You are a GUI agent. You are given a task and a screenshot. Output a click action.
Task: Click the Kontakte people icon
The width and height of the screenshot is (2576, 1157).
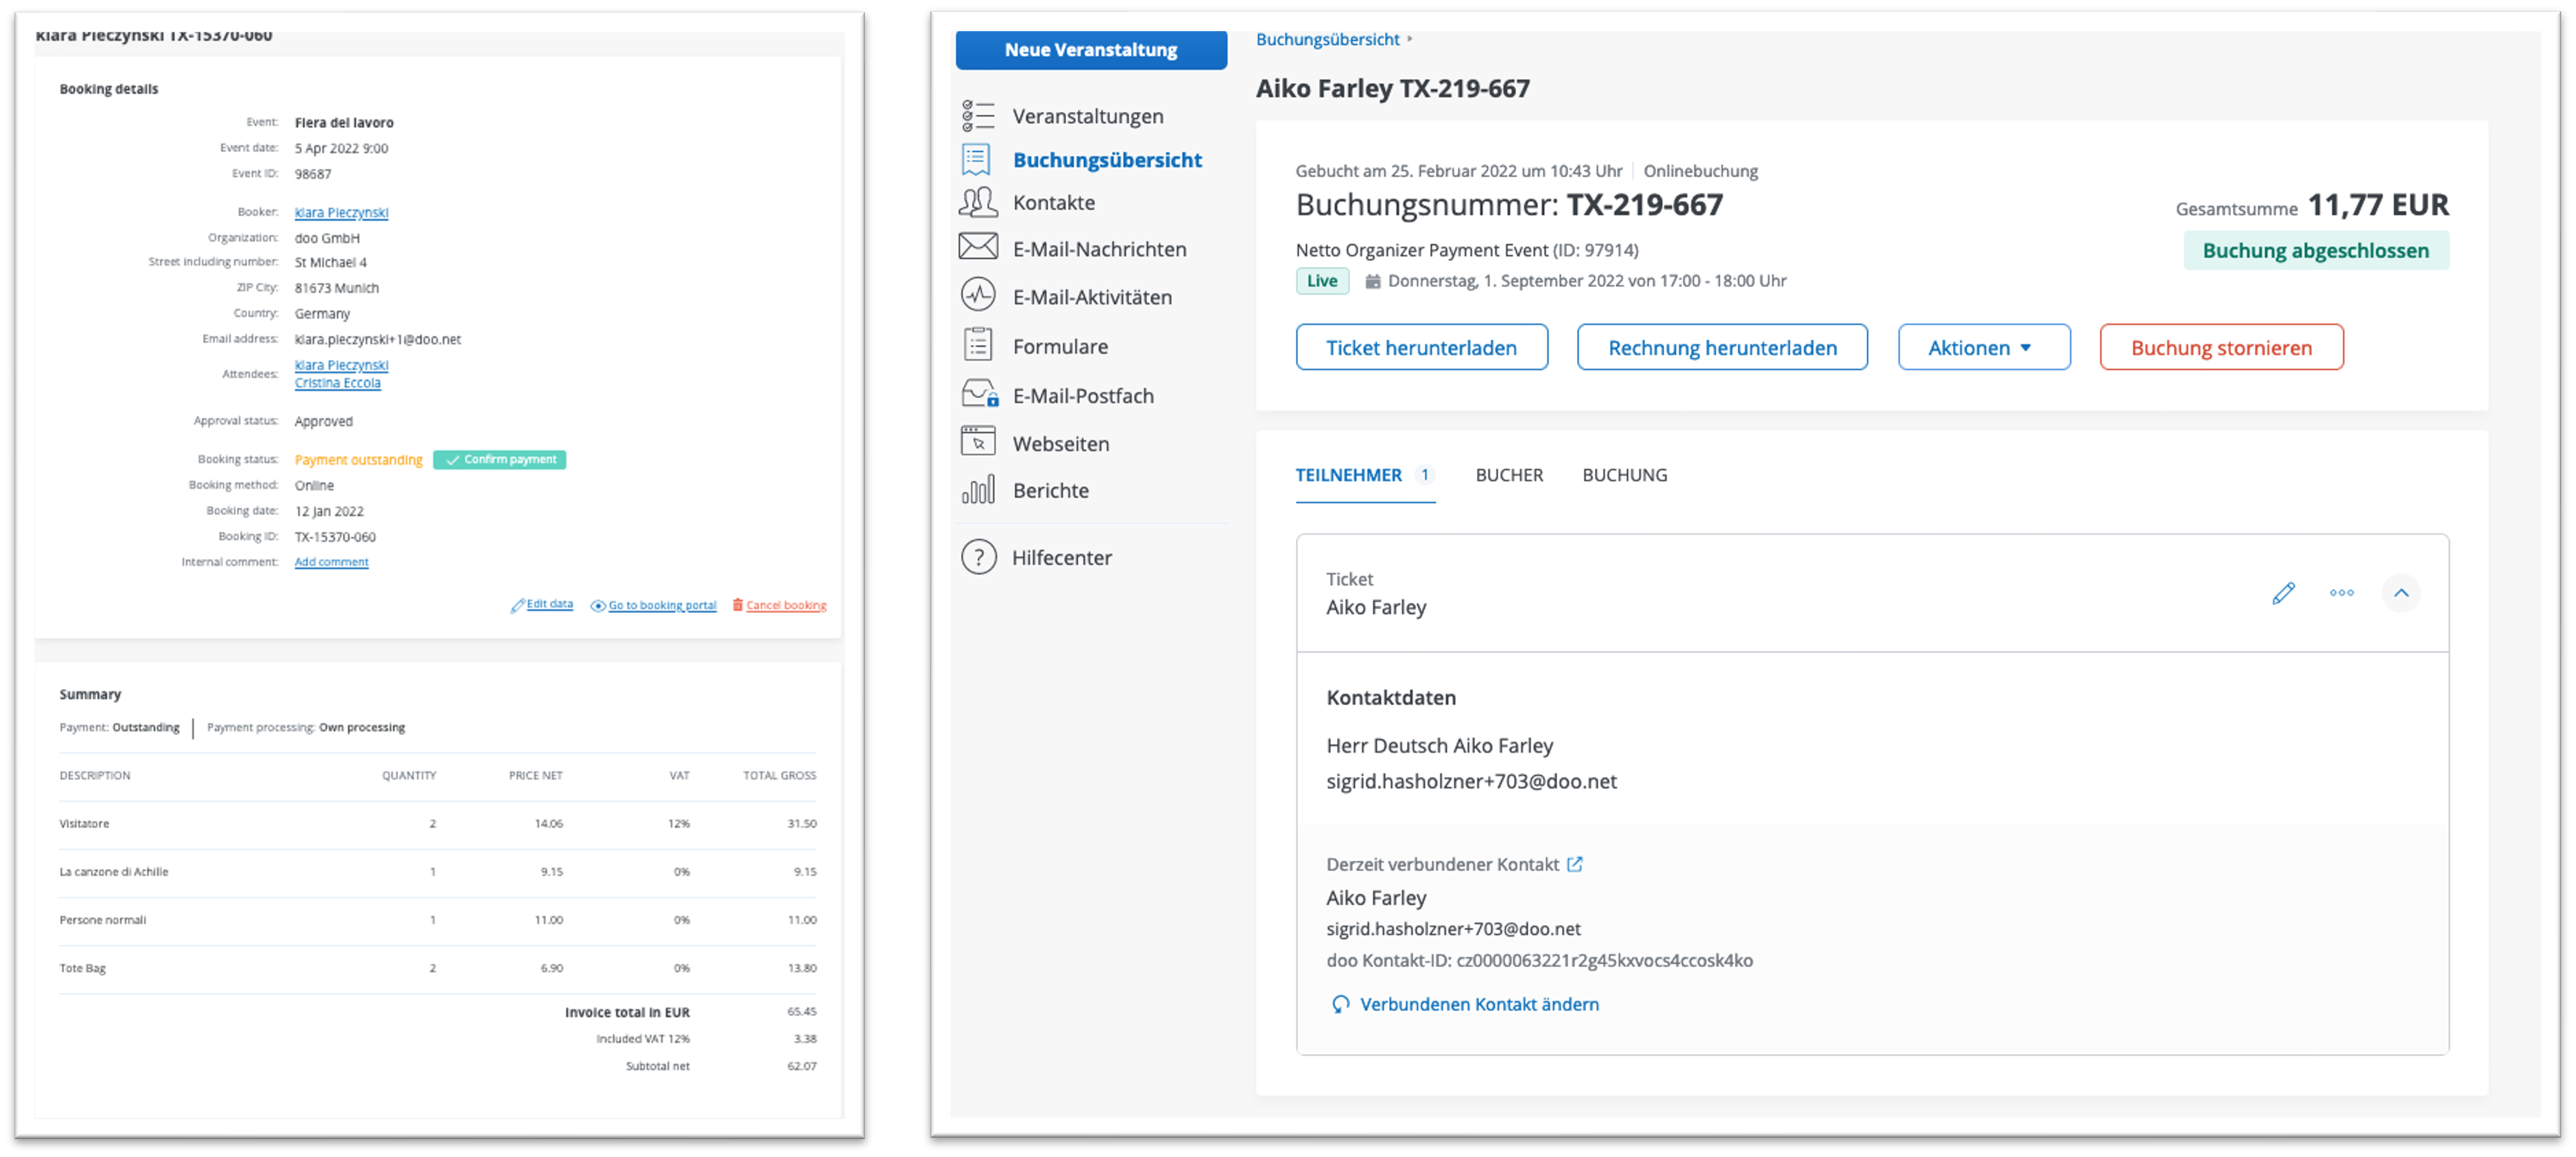pyautogui.click(x=977, y=202)
